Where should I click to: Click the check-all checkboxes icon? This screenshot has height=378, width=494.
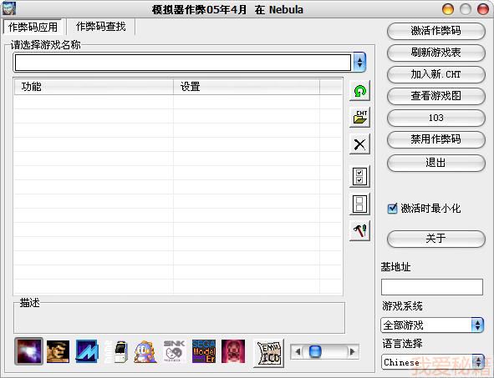[x=359, y=176]
